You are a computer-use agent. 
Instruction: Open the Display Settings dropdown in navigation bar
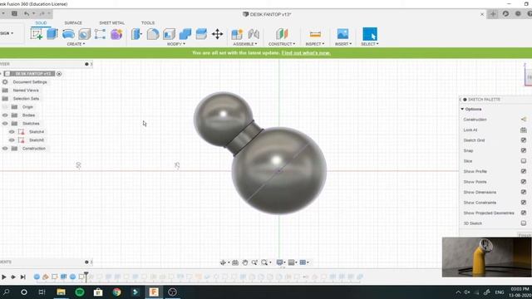[281, 262]
